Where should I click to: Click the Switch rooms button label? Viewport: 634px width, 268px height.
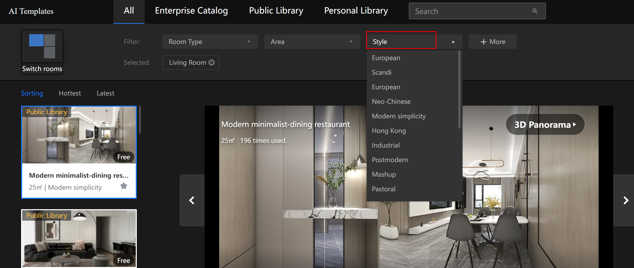(42, 69)
